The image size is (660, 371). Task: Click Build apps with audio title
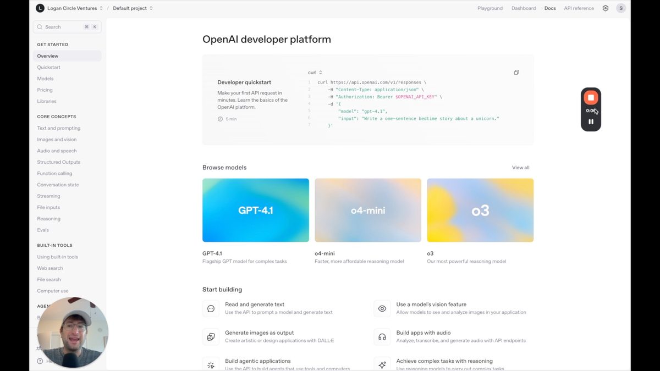point(424,333)
